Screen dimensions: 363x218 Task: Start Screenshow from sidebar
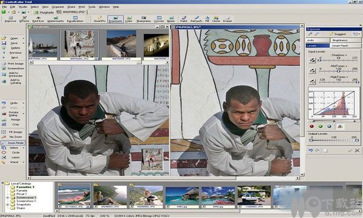coord(13,68)
